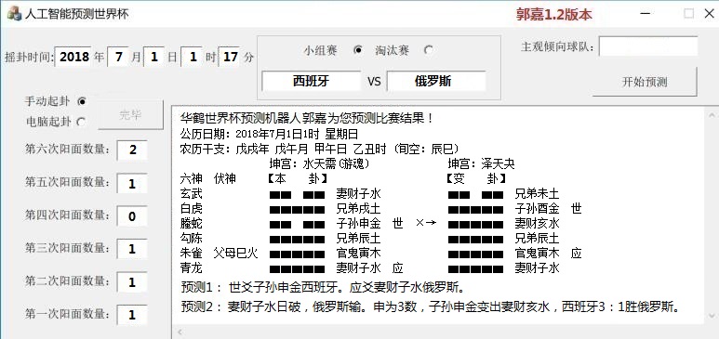
Task: Click the 公历日期 line in results
Action: (x=269, y=134)
